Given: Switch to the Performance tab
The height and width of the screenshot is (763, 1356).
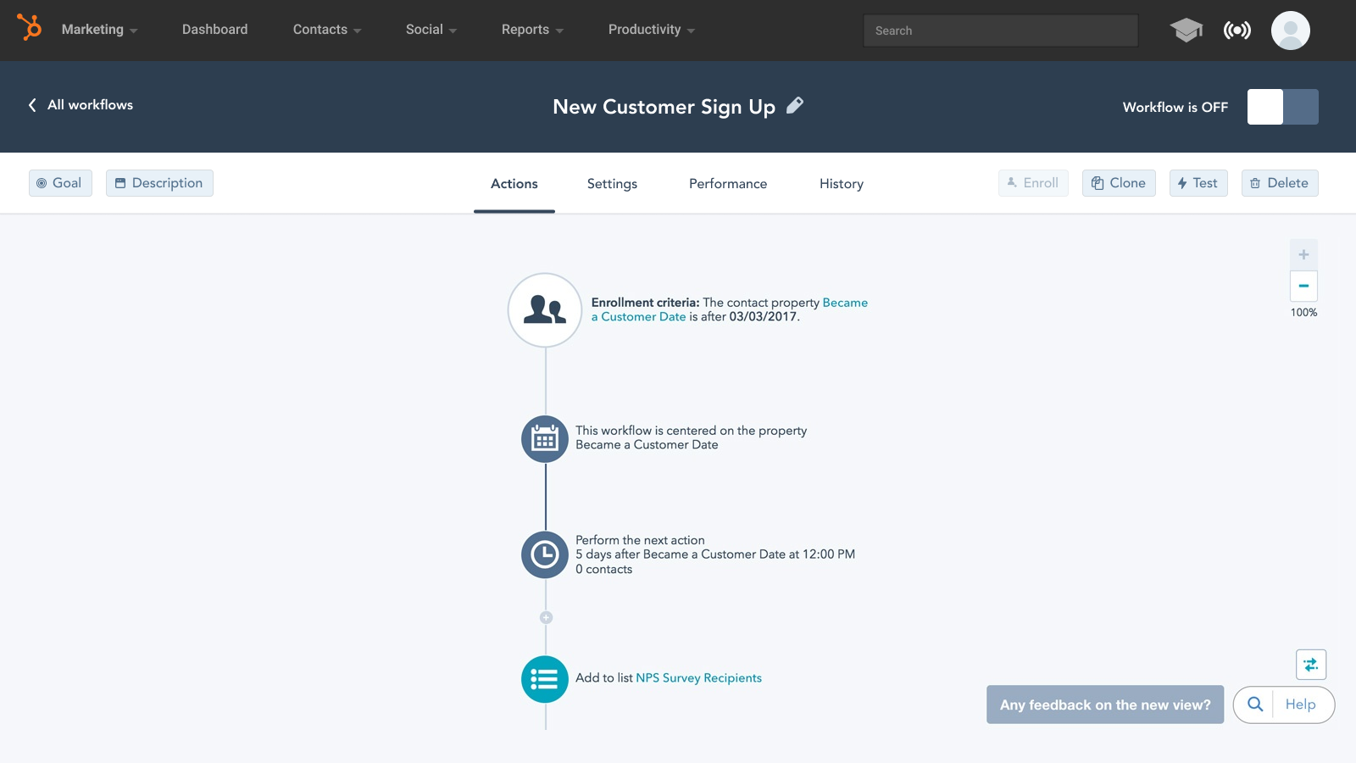Looking at the screenshot, I should point(727,184).
